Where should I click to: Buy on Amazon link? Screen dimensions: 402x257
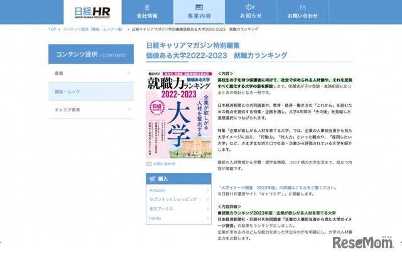coord(158,190)
